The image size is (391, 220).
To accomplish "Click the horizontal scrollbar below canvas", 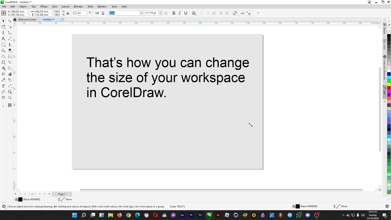I will [221, 190].
